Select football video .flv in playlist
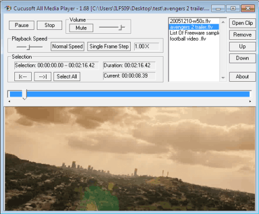 click(194, 39)
